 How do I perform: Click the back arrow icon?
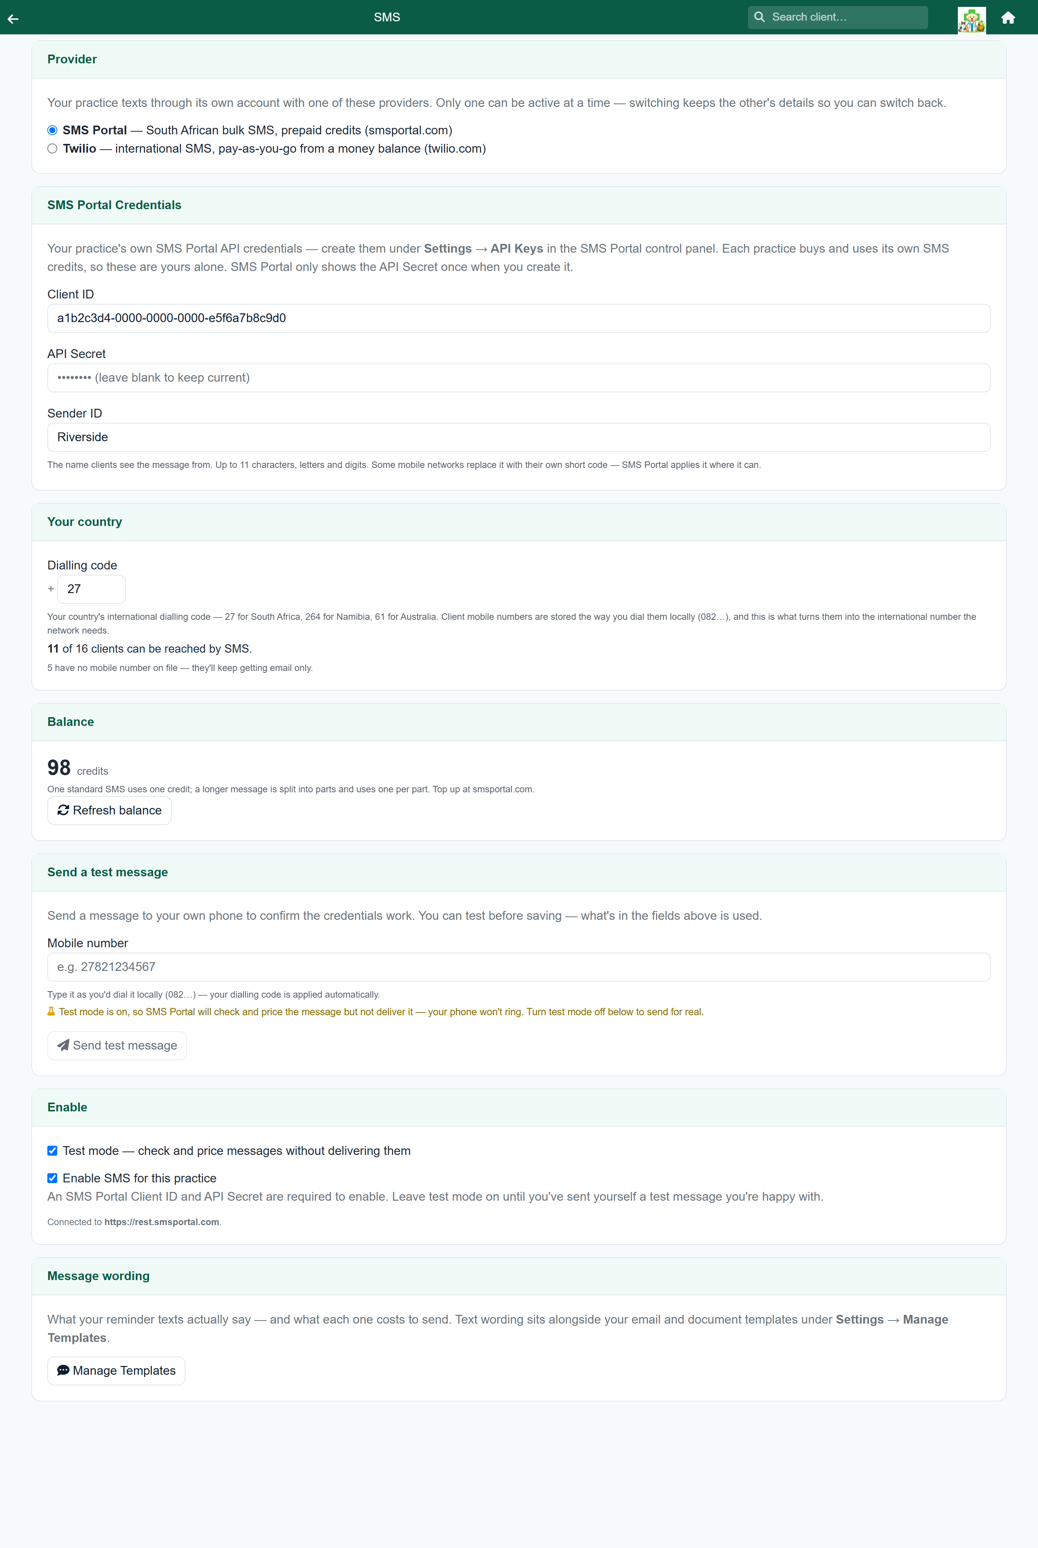tap(13, 19)
